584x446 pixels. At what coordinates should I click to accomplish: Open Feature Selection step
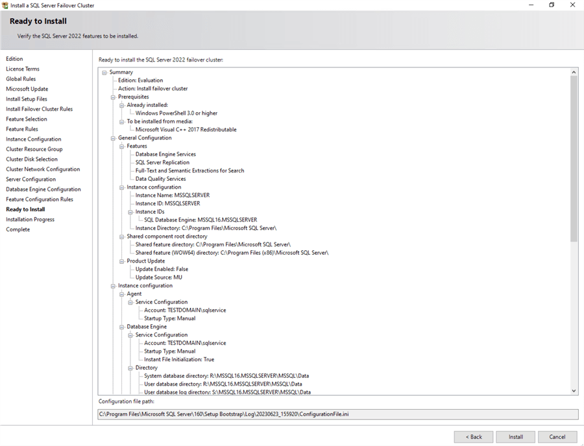coord(27,119)
